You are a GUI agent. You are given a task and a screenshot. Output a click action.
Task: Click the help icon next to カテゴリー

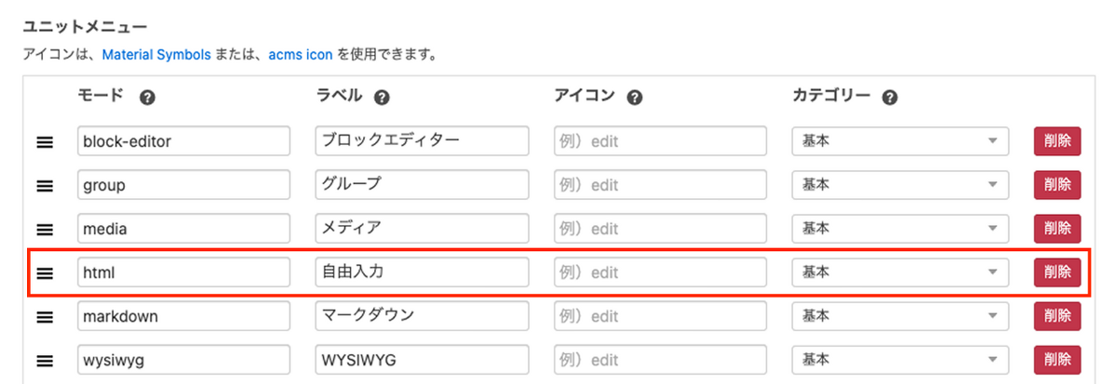[889, 97]
